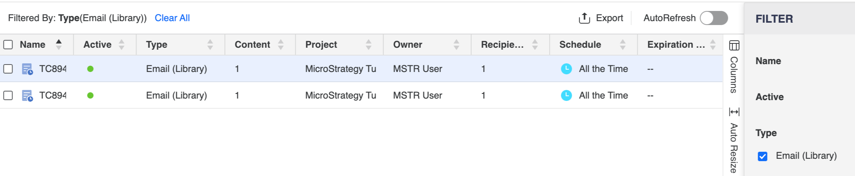The image size is (855, 176).
Task: Click the Clear All link
Action: click(x=172, y=18)
